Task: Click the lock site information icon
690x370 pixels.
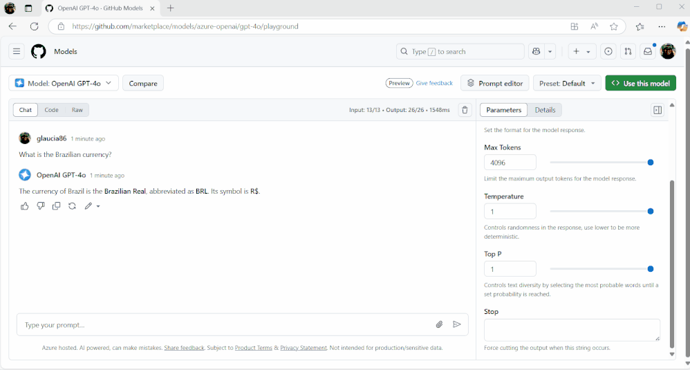Action: pos(61,26)
